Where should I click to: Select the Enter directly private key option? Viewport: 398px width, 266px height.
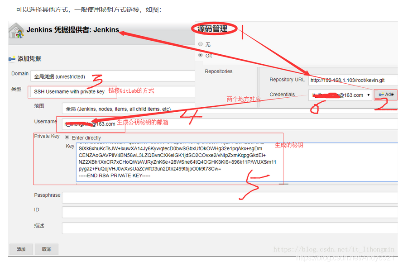tap(67, 137)
